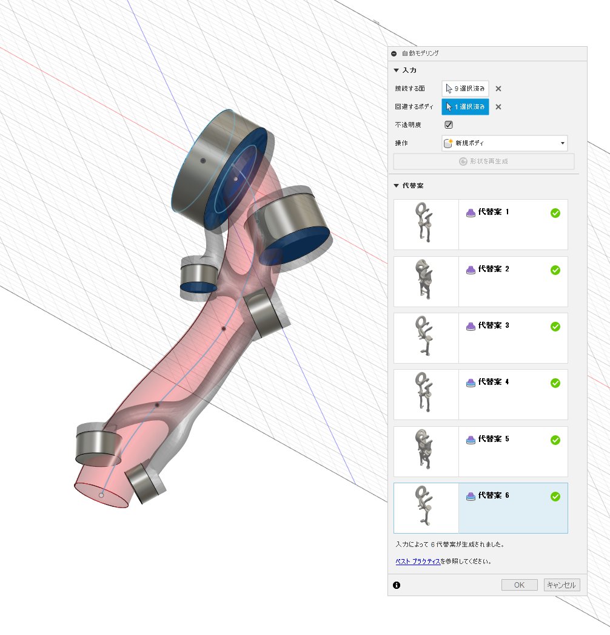Click the purple shape icon for 代替案 1
The image size is (610, 635).
point(471,212)
